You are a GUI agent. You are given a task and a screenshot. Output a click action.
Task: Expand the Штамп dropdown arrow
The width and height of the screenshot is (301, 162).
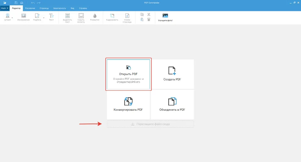(x=12, y=18)
